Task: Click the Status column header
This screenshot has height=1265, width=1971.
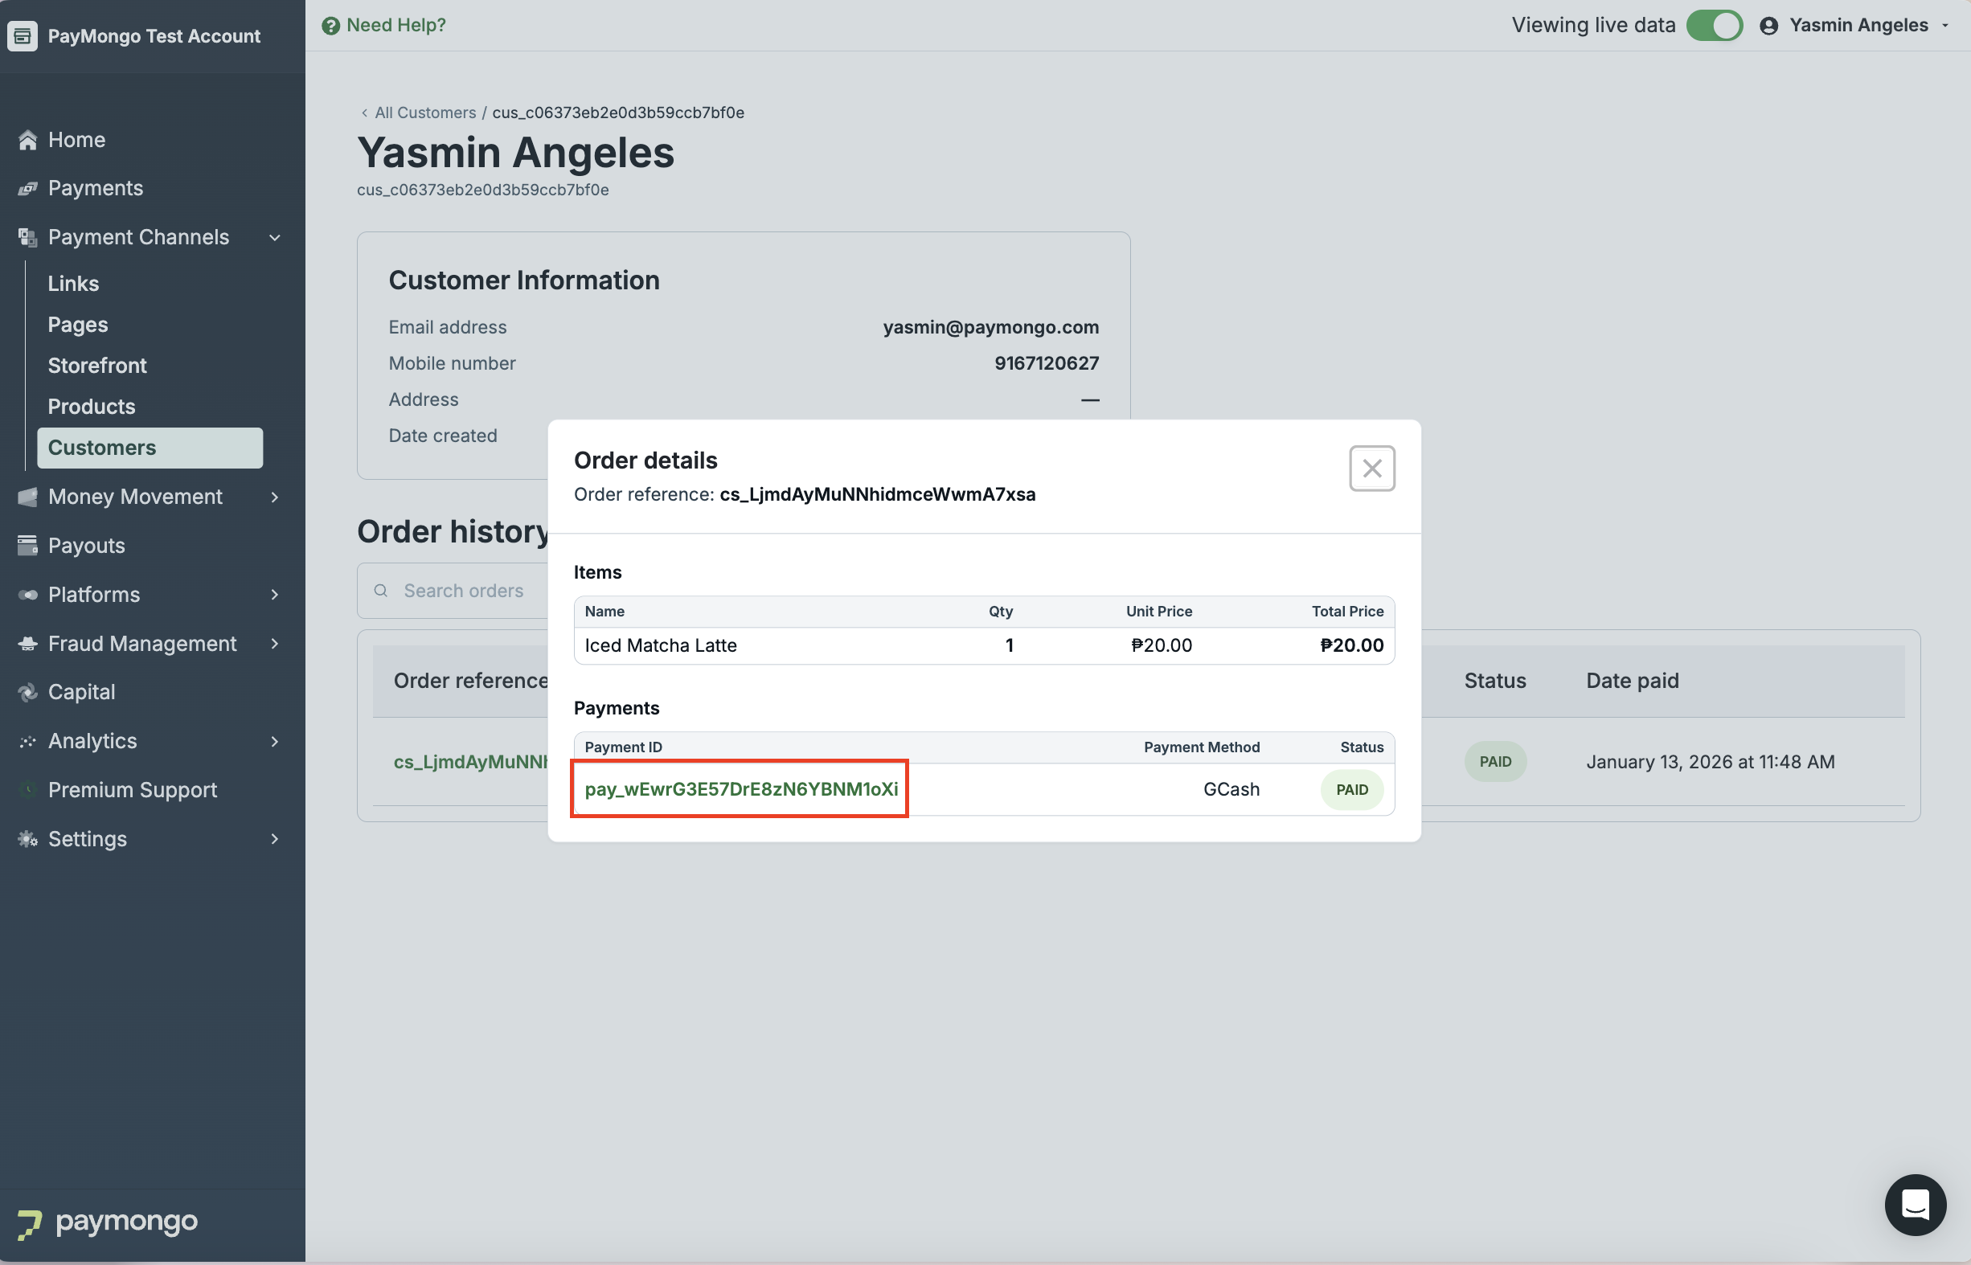Action: coord(1494,681)
